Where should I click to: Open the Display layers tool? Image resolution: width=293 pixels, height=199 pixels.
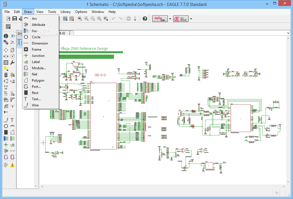(6, 42)
